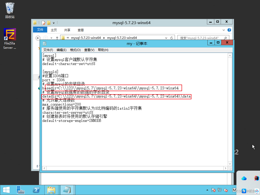Open the Quick Access Toolbar dropdown

54,23
